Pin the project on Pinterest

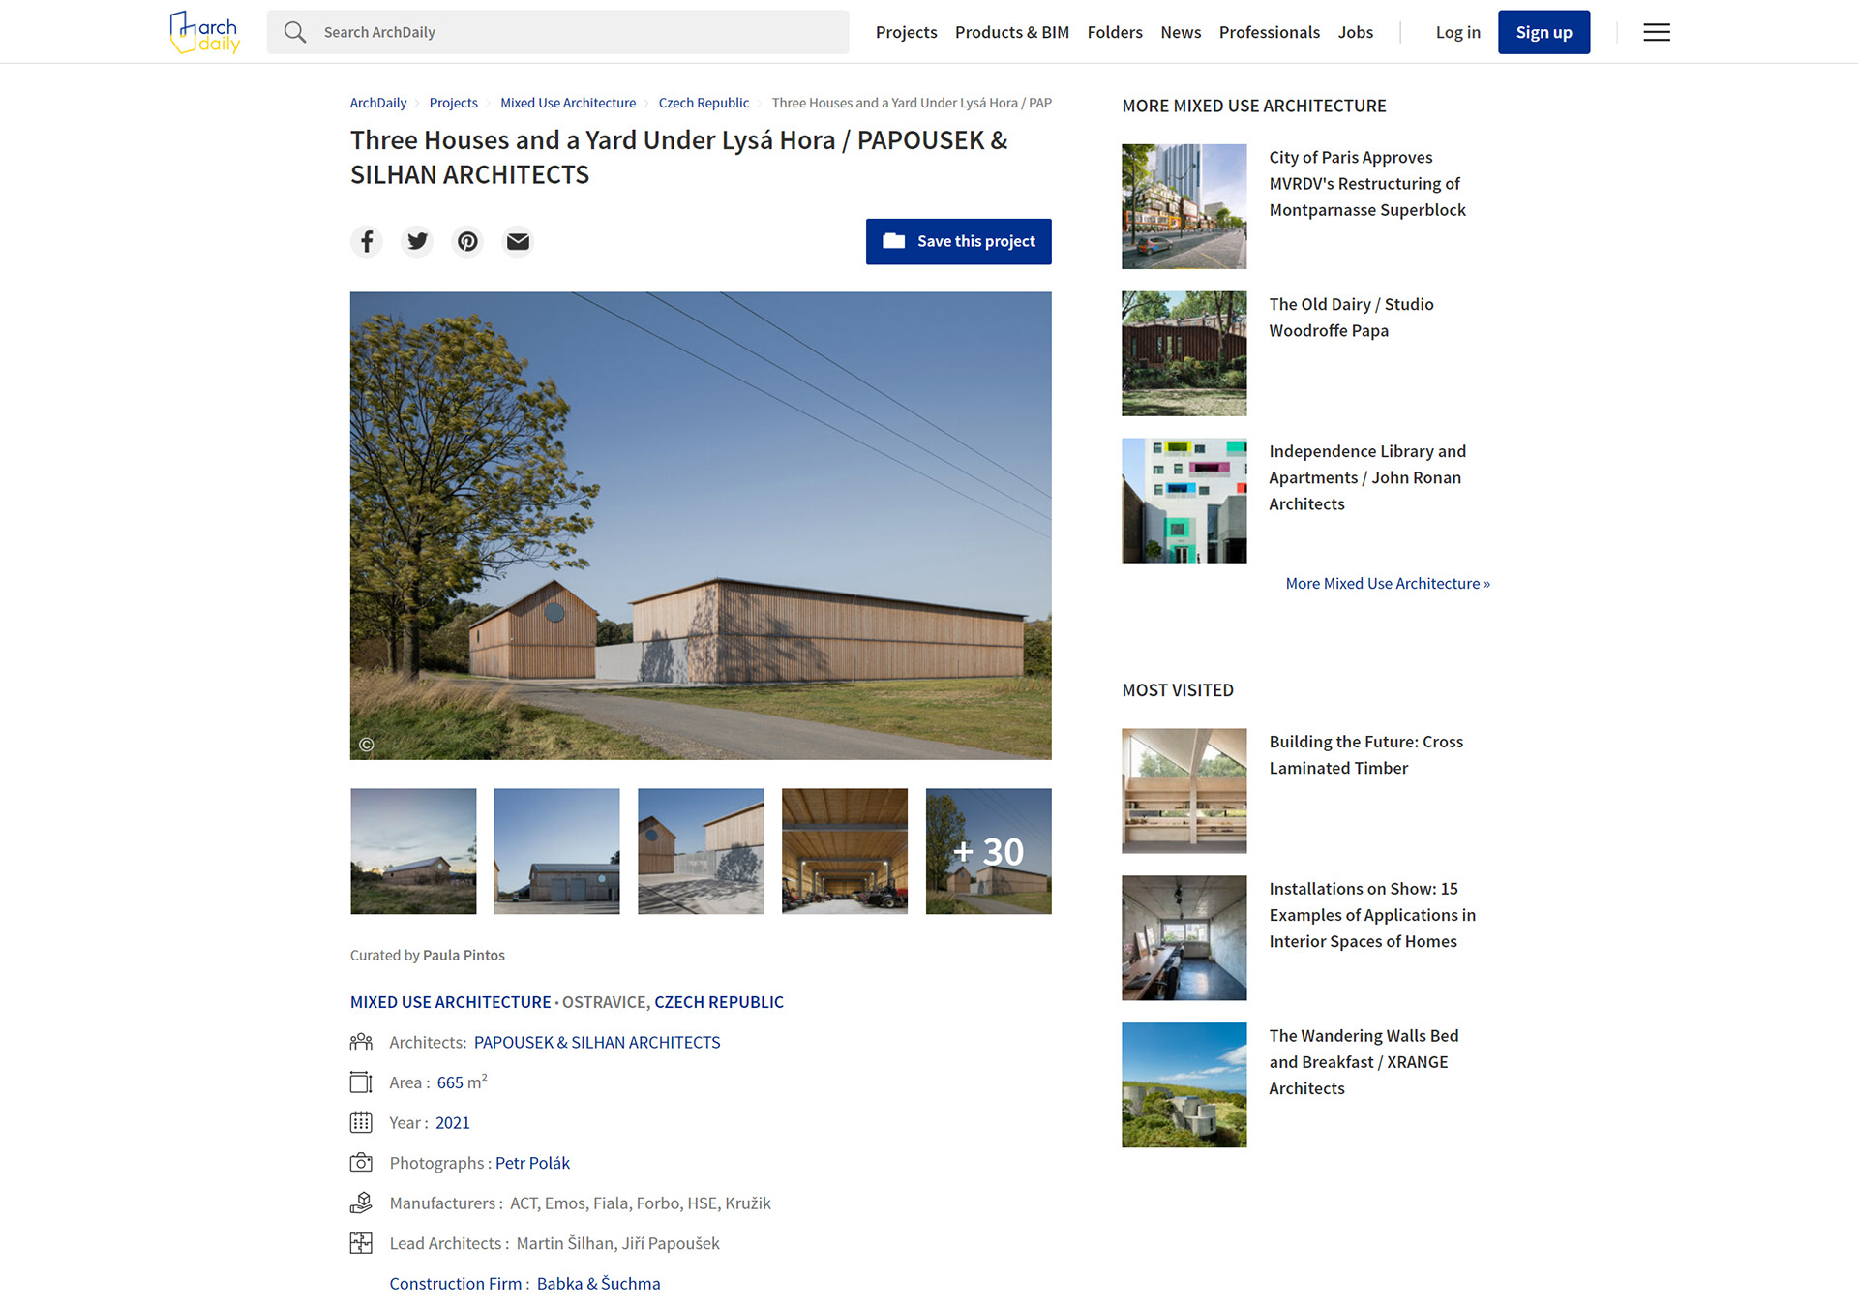[x=467, y=241]
